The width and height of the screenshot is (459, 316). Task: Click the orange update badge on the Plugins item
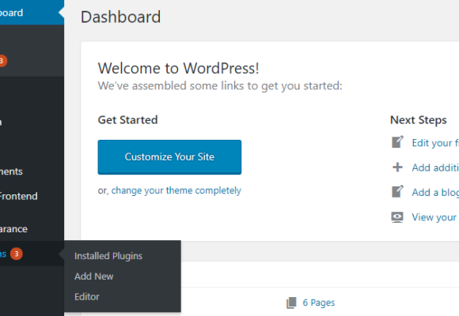click(x=17, y=254)
